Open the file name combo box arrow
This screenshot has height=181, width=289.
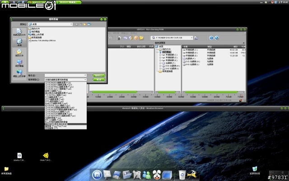pos(85,76)
